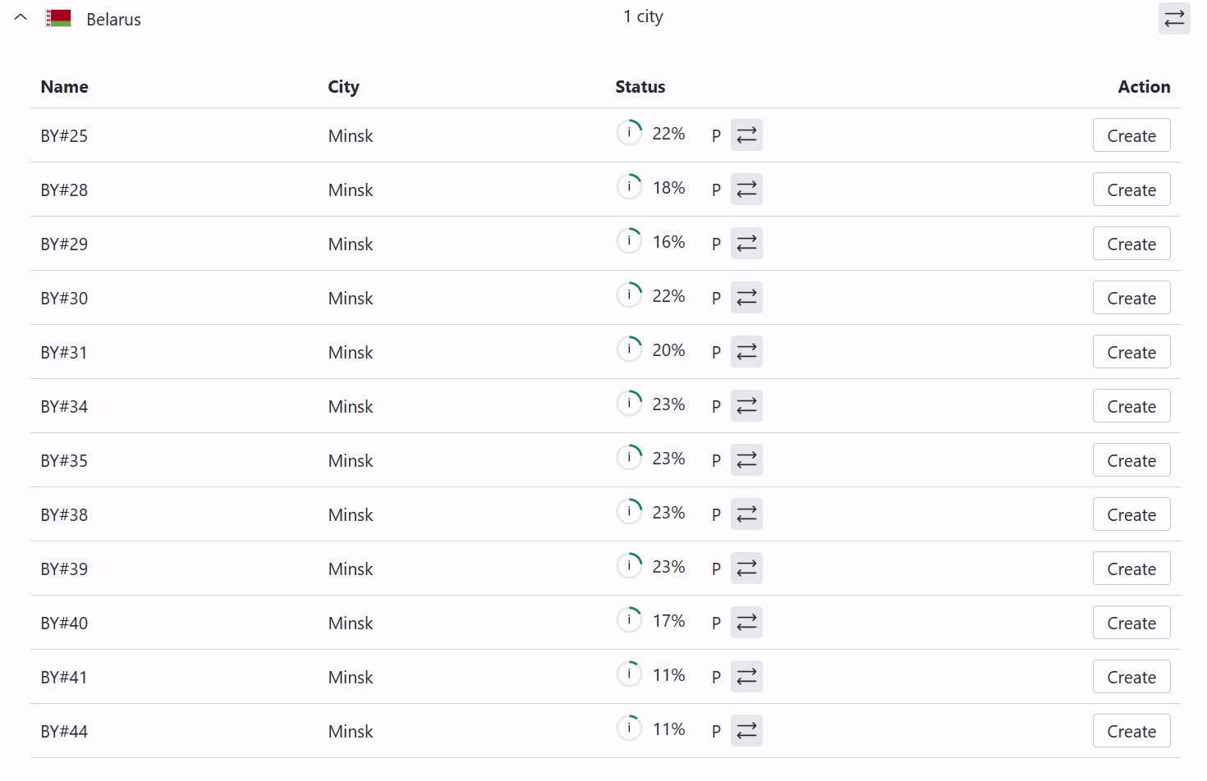Click the swap arrows icon for BY#40
Screen dimensions: 1207x781
[x=746, y=623]
